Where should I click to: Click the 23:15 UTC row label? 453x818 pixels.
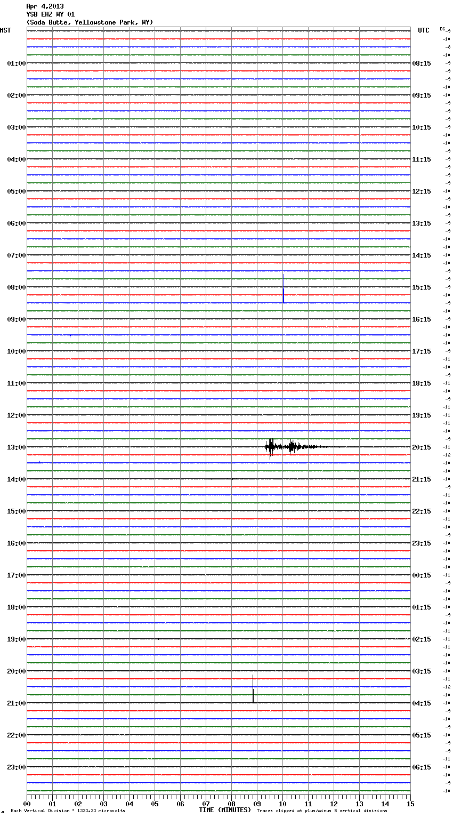pos(422,543)
